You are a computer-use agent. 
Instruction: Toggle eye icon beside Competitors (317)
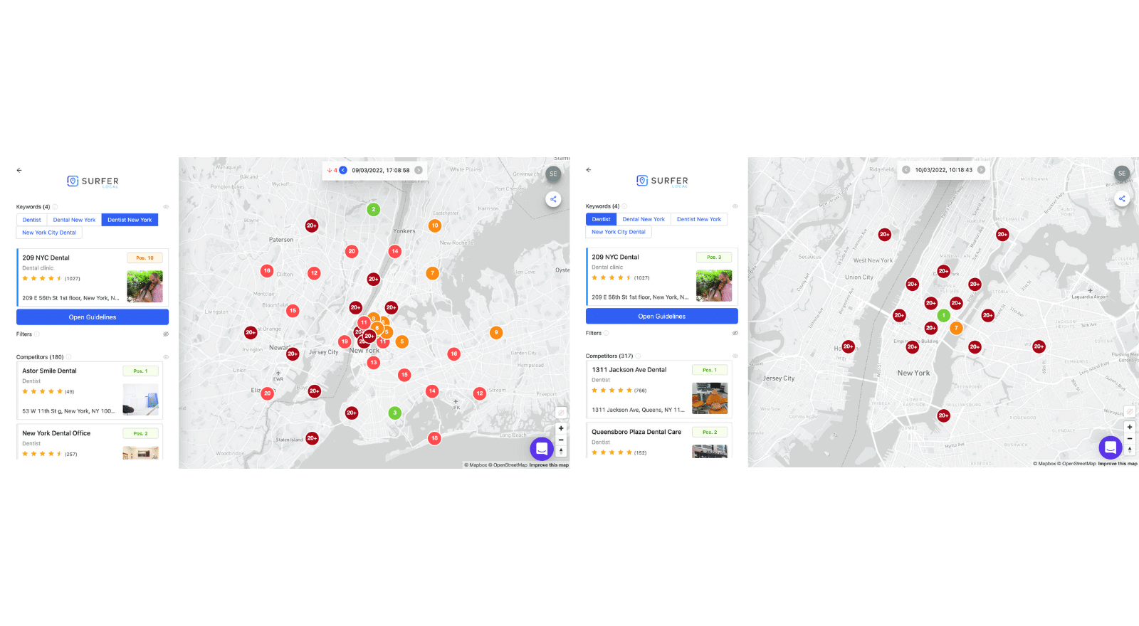click(735, 356)
